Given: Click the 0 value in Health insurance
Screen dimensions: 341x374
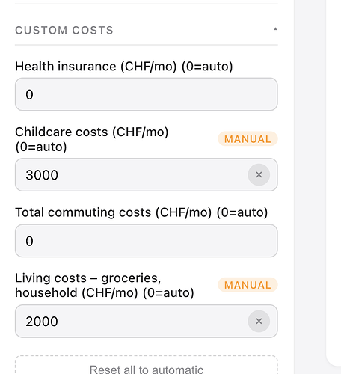Looking at the screenshot, I should pyautogui.click(x=29, y=95).
